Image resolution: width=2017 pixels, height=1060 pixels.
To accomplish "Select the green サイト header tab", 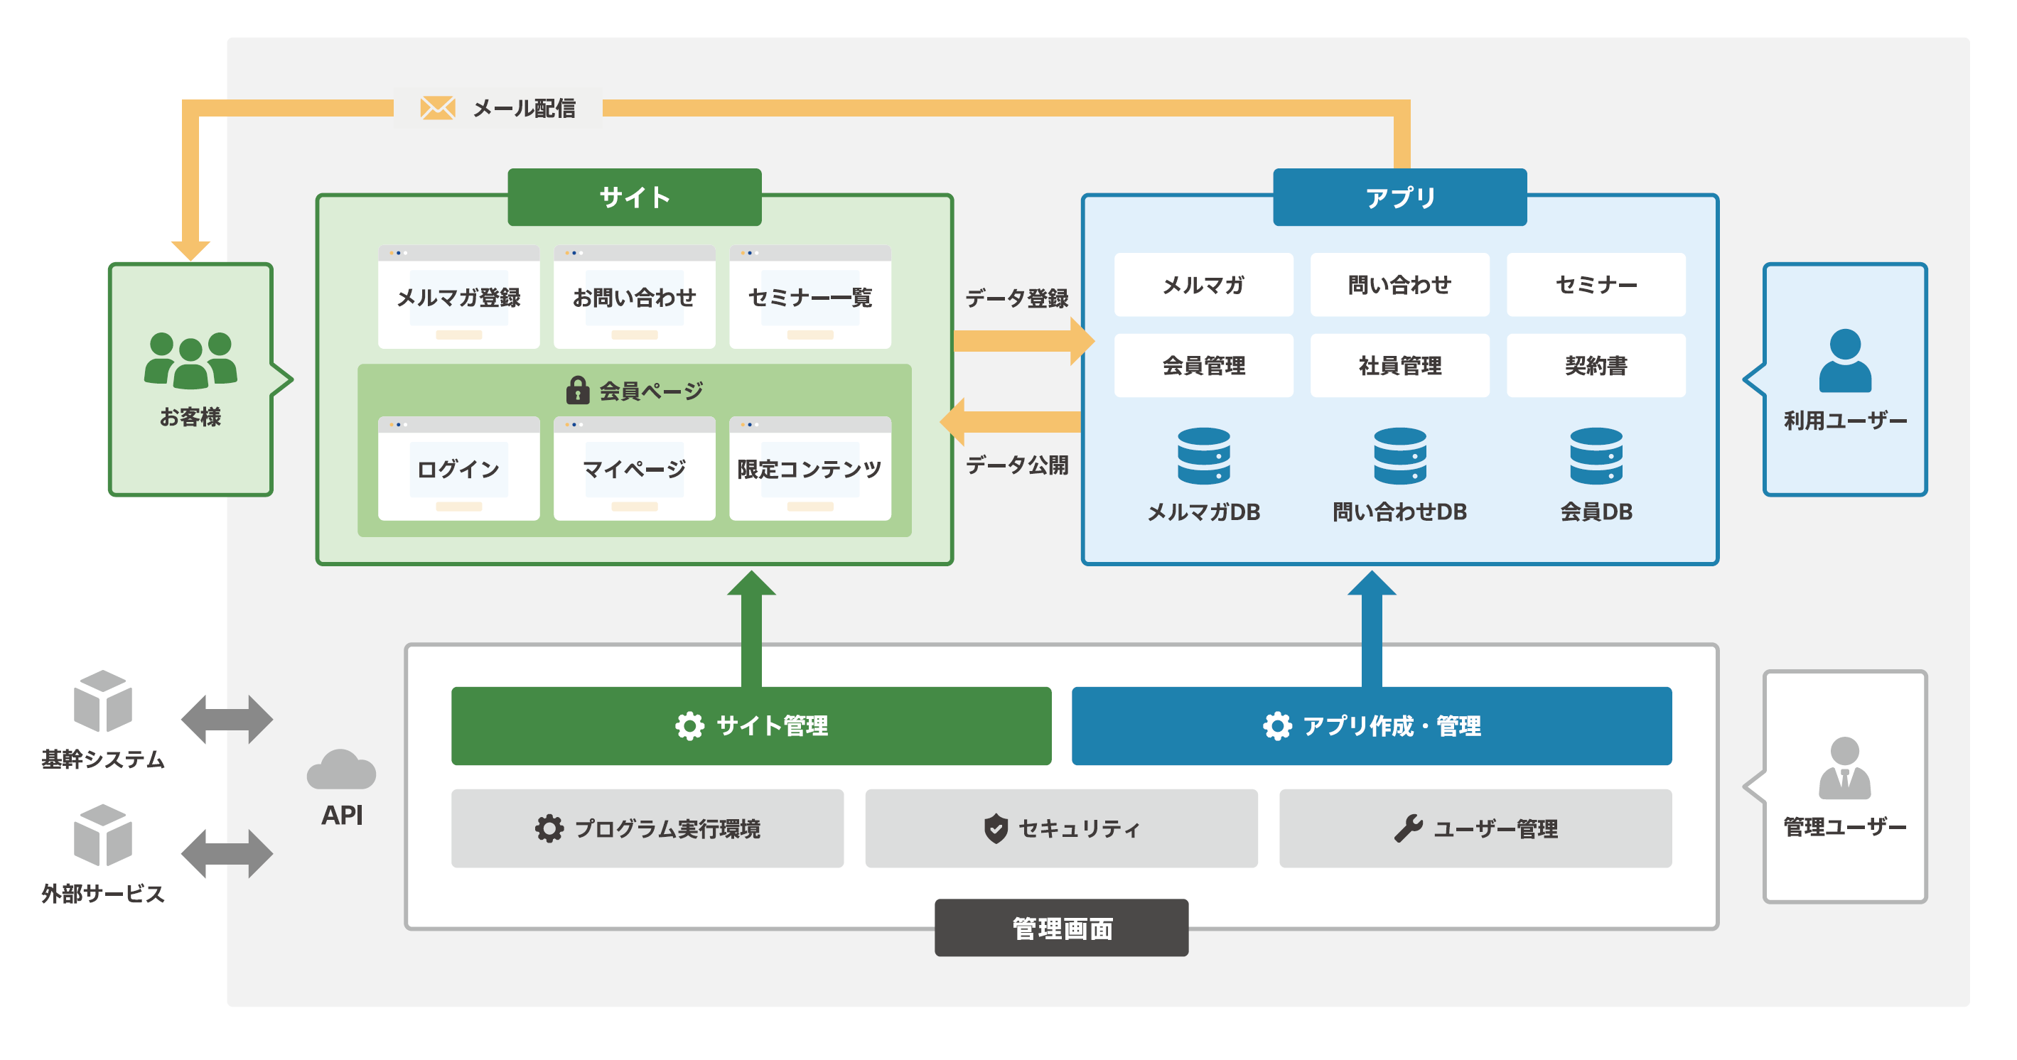I will (634, 198).
